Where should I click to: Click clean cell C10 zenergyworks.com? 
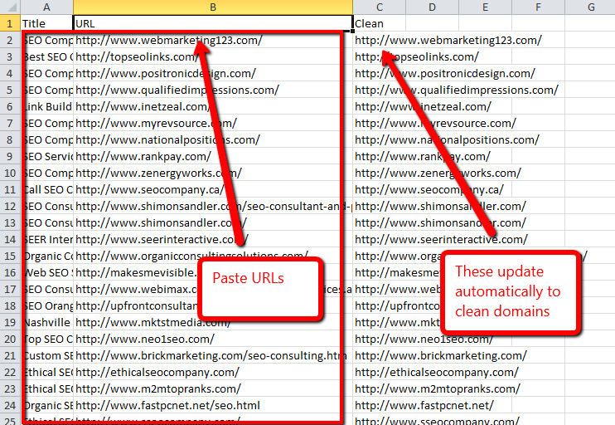coord(380,173)
